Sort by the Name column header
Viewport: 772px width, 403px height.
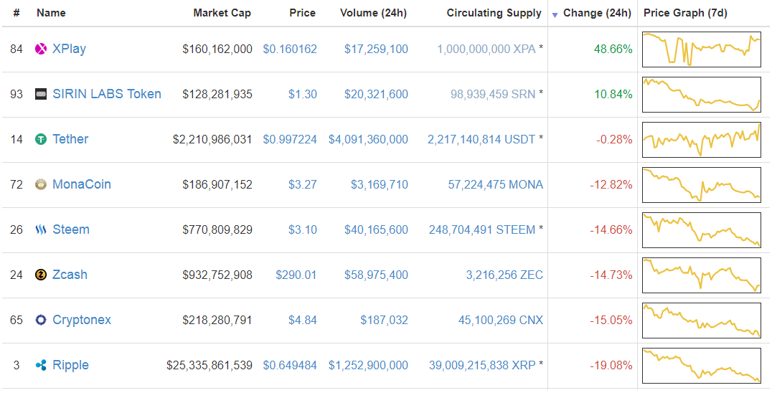pyautogui.click(x=51, y=13)
